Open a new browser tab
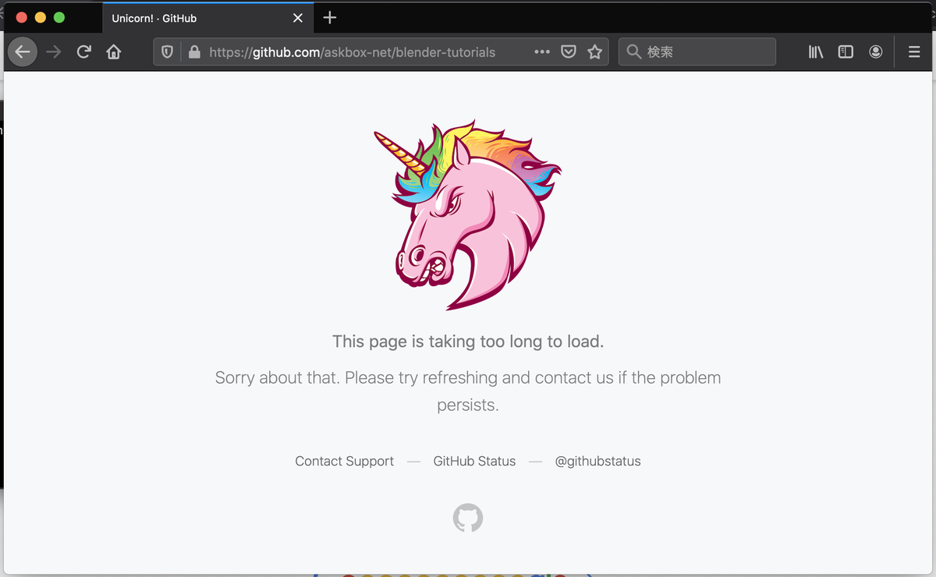The image size is (936, 577). pos(330,17)
